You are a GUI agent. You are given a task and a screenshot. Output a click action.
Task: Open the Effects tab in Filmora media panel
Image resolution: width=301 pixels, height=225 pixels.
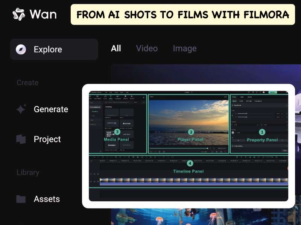click(125, 97)
